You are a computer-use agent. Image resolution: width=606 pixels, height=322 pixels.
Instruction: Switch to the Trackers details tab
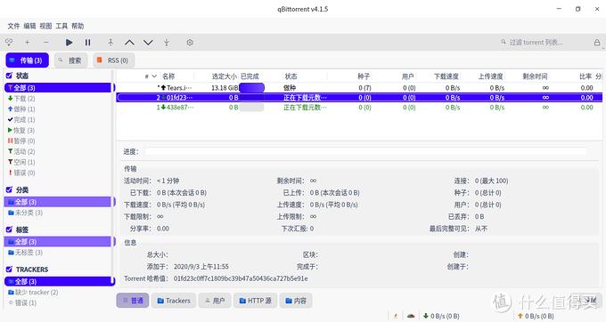(174, 301)
